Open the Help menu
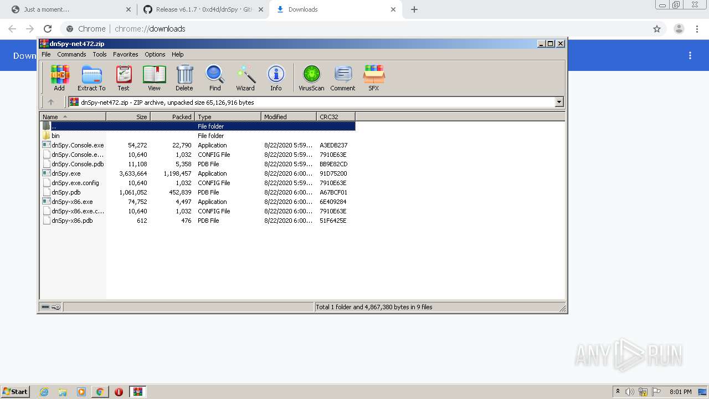709x399 pixels. 178,54
